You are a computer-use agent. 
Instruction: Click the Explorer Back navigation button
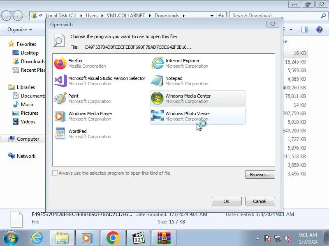(x=7, y=16)
